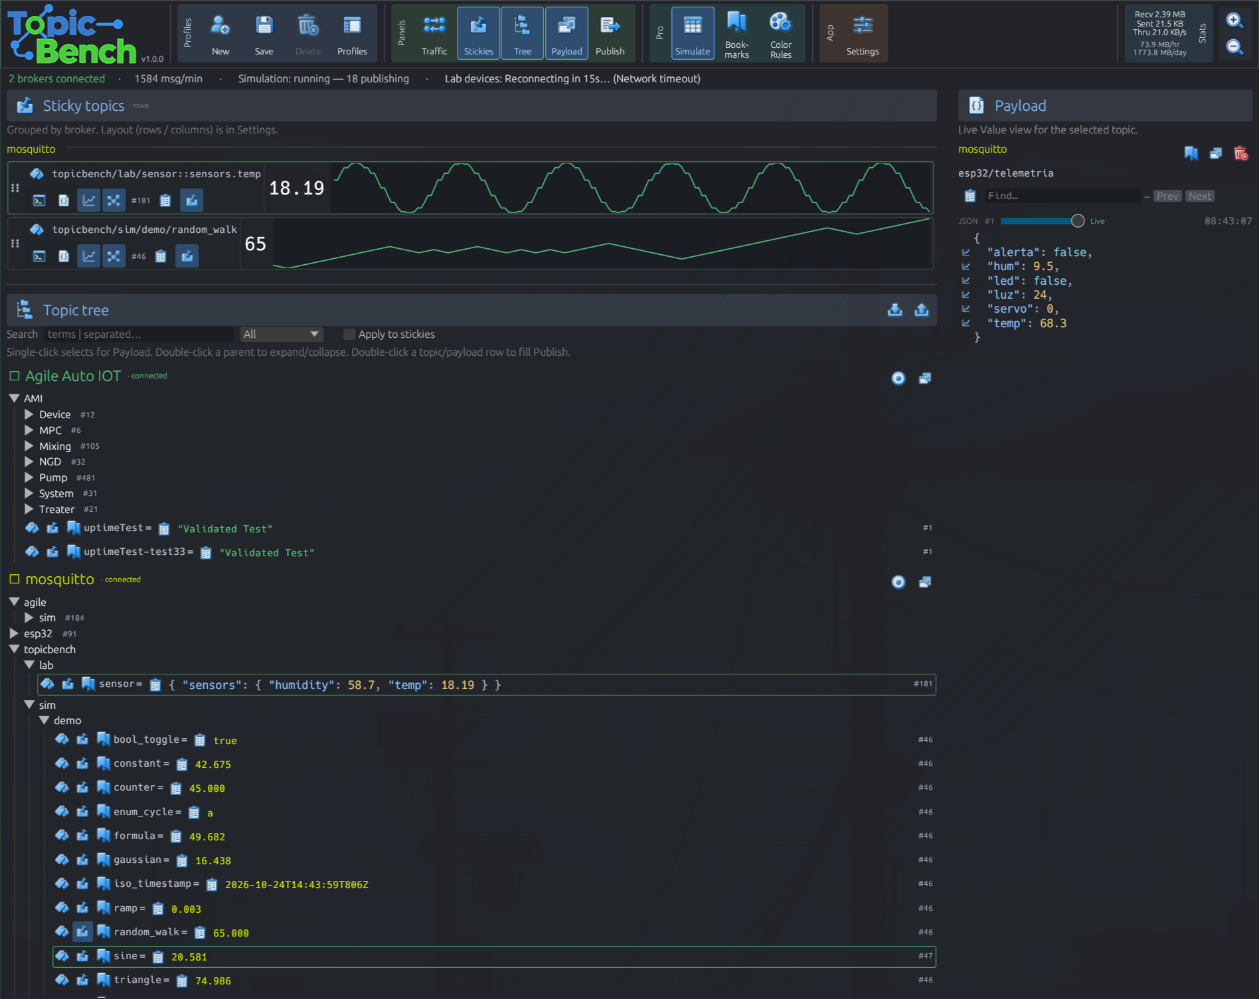Click the tree import upload icon

coord(922,310)
